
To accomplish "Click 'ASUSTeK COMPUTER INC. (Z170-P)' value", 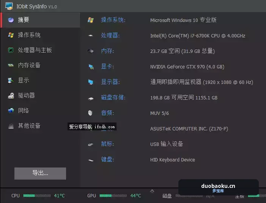I will point(189,129).
